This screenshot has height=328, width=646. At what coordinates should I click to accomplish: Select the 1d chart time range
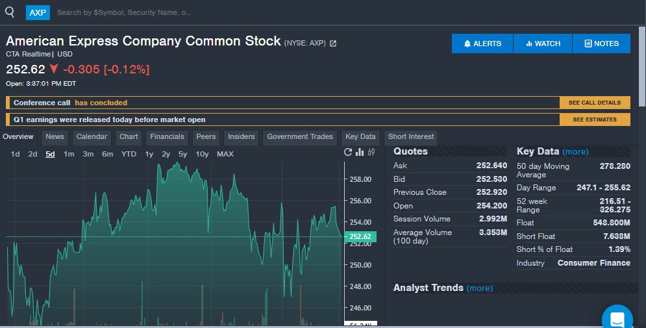[x=16, y=154]
